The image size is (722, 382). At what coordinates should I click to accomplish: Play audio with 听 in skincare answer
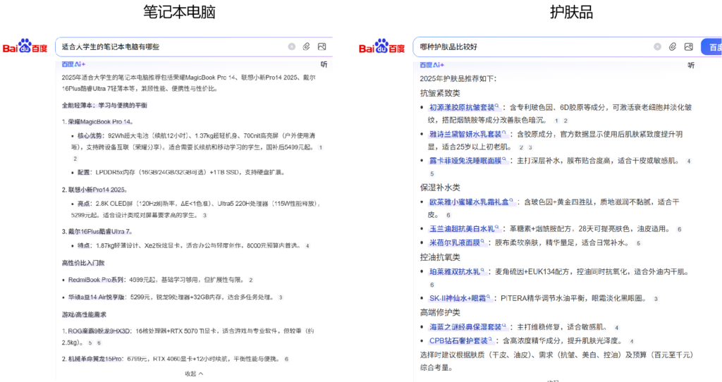(690, 65)
